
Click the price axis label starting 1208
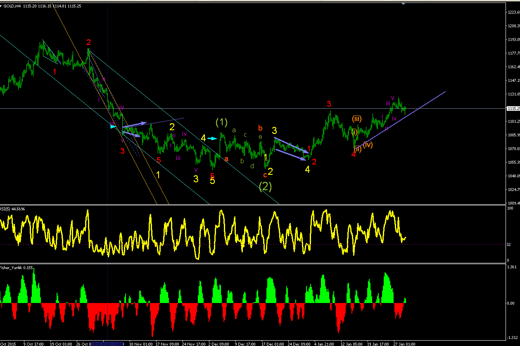514,26
